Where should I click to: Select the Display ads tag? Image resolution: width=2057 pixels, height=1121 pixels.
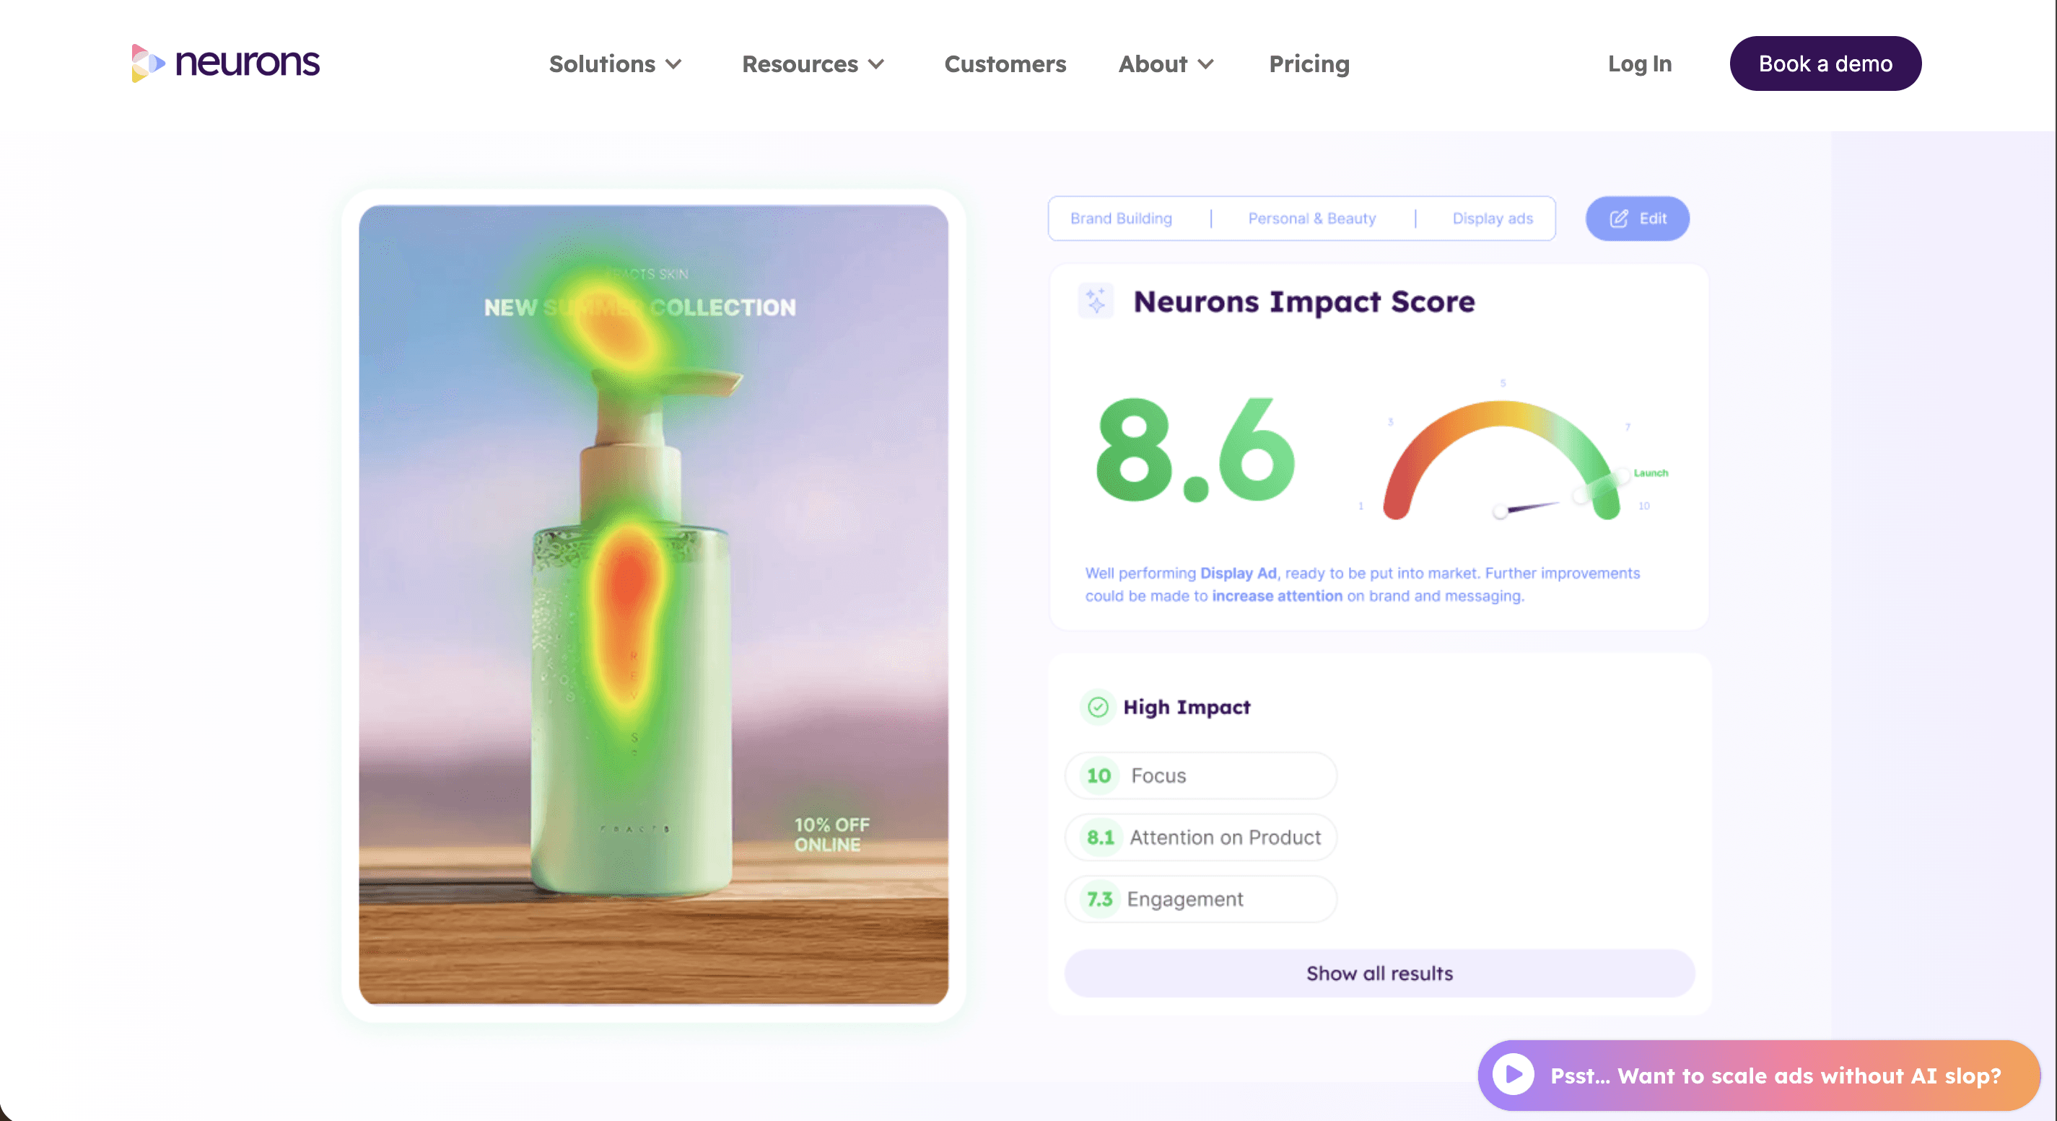pyautogui.click(x=1493, y=218)
